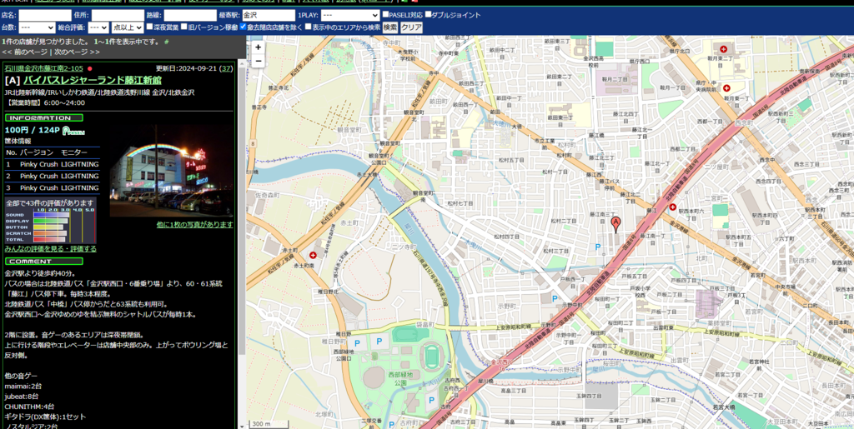The height and width of the screenshot is (429, 854).
Task: Click parking P icon above 示野中町
Action: [555, 298]
